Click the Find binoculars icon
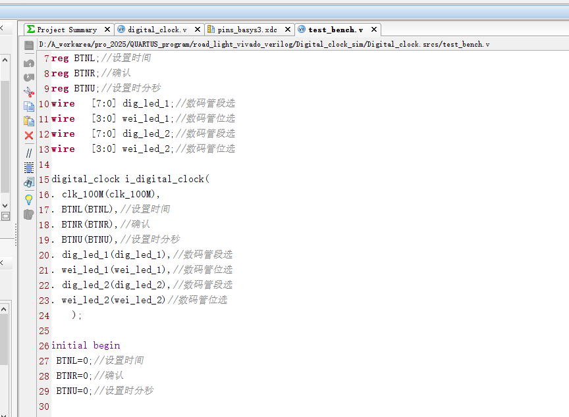 pos(29,182)
